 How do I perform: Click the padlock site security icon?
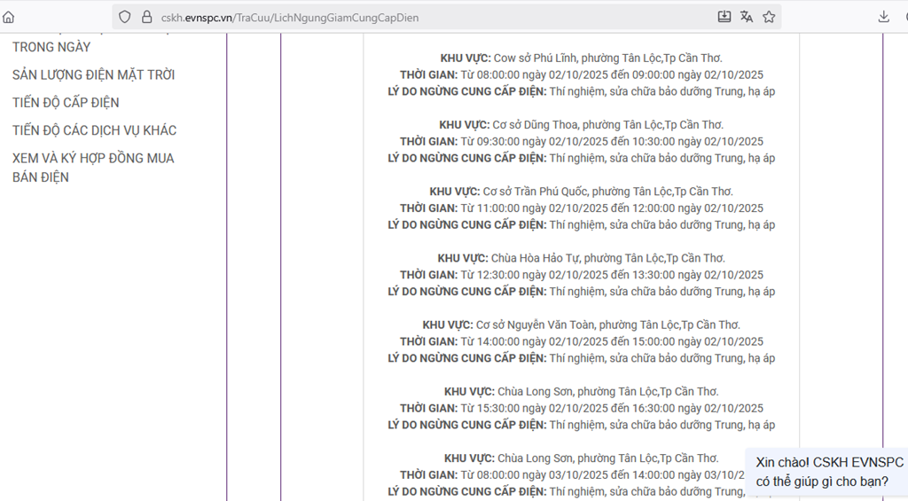click(x=146, y=17)
